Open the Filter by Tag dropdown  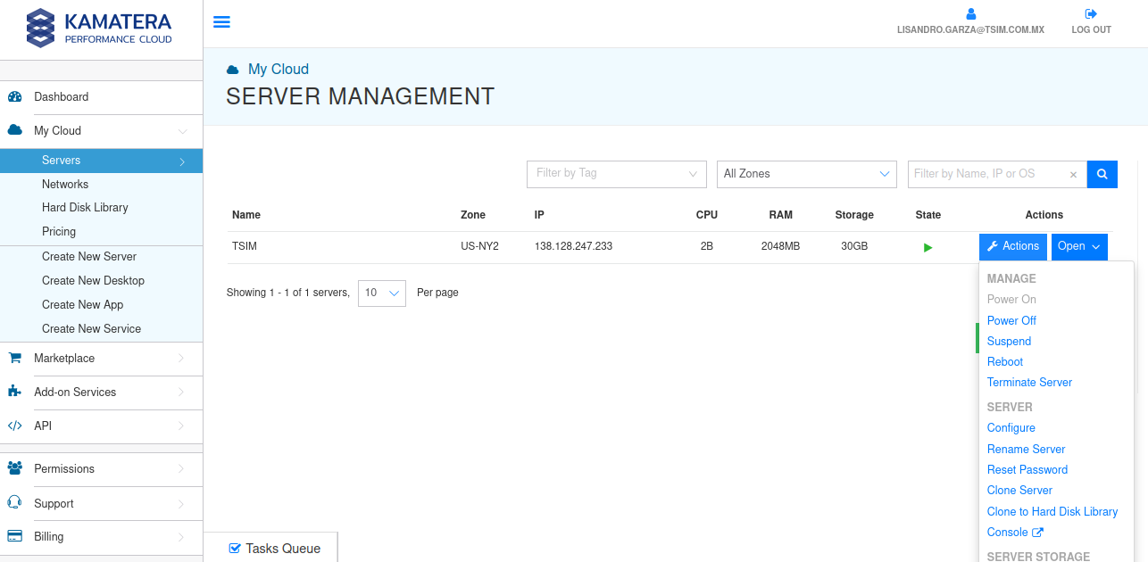point(616,174)
